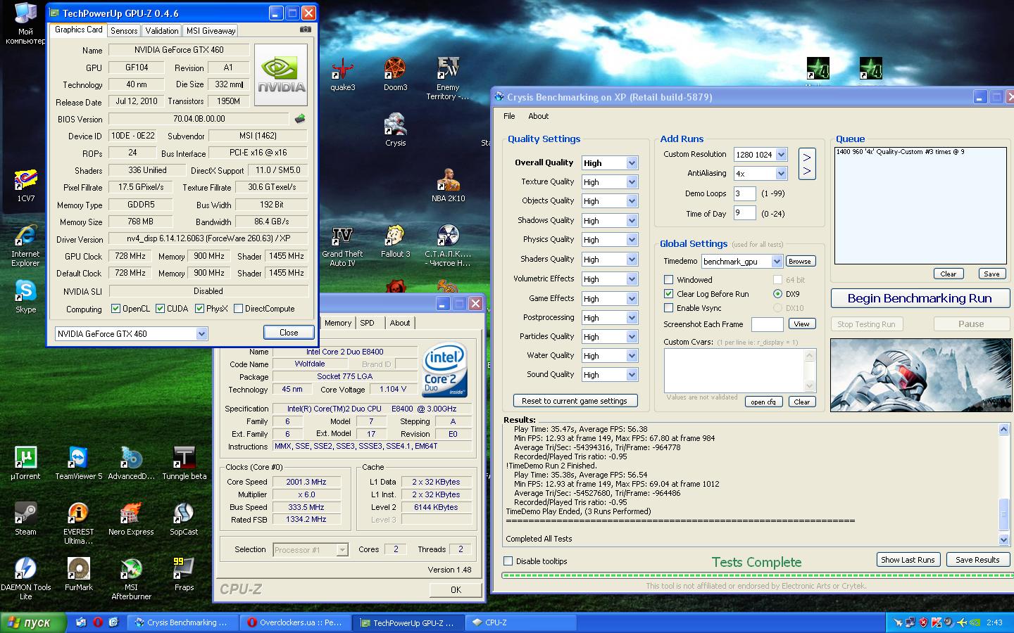
Task: Open the Validation tab in GPU-Z
Action: point(162,31)
